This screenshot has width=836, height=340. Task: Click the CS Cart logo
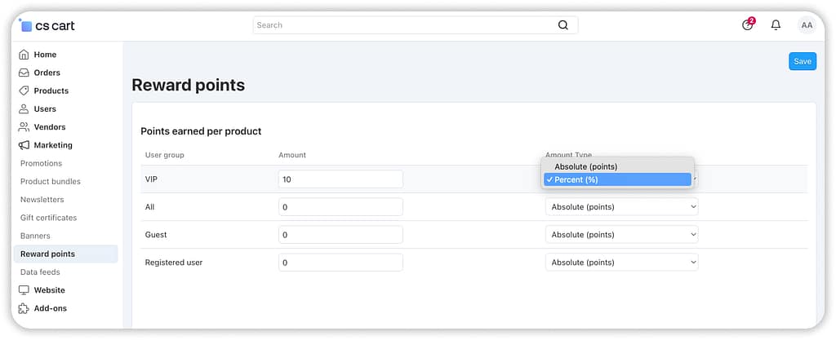tap(48, 25)
